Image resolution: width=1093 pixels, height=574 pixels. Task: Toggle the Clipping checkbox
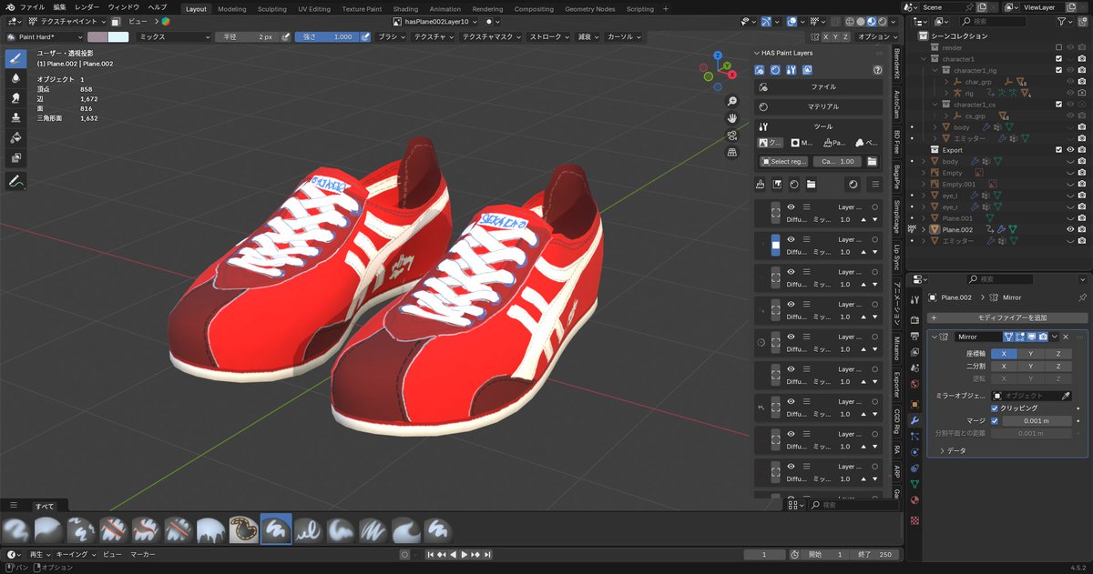click(995, 408)
